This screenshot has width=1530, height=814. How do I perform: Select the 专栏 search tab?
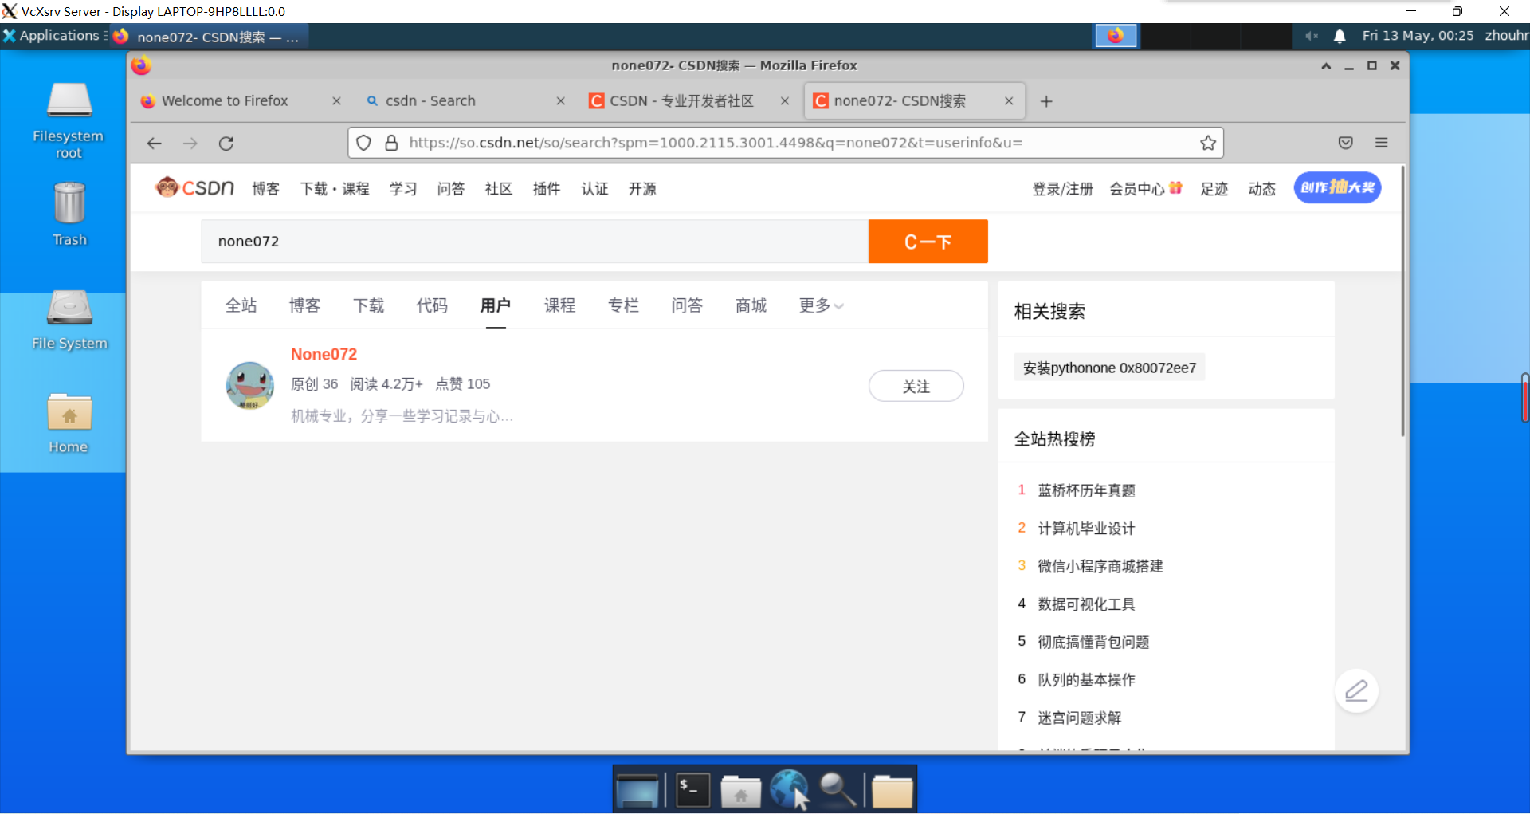click(x=624, y=305)
